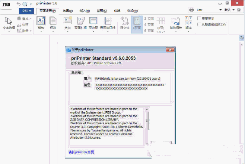This screenshot has width=245, height=164.
Task: Open the 默认 preset dropdown
Action: point(233,10)
